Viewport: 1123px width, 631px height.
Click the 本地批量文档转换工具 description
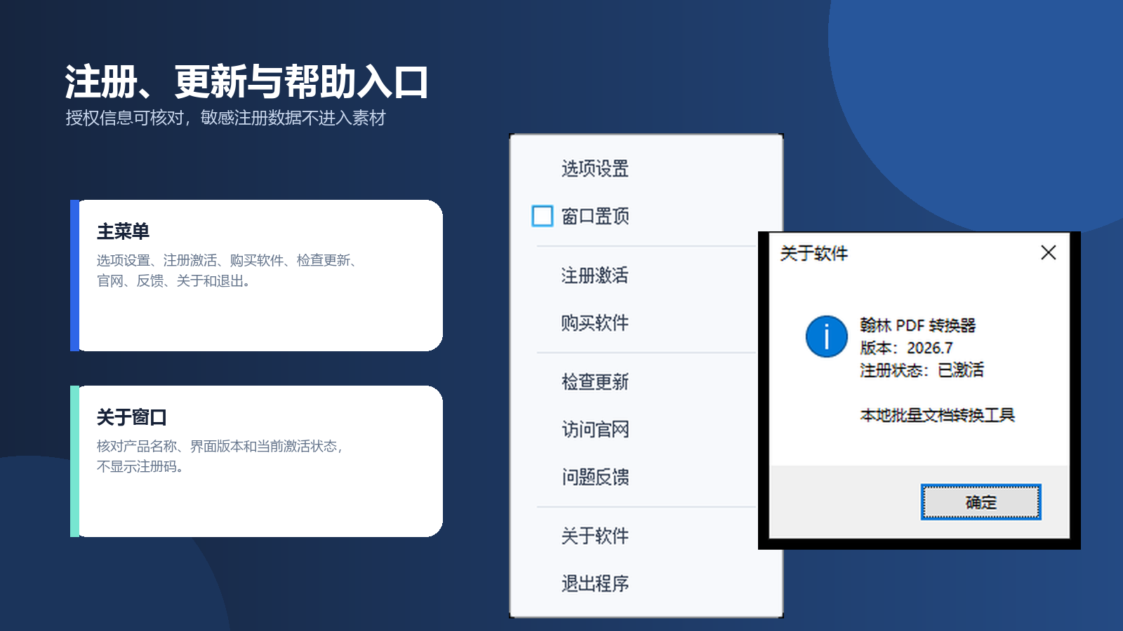937,415
